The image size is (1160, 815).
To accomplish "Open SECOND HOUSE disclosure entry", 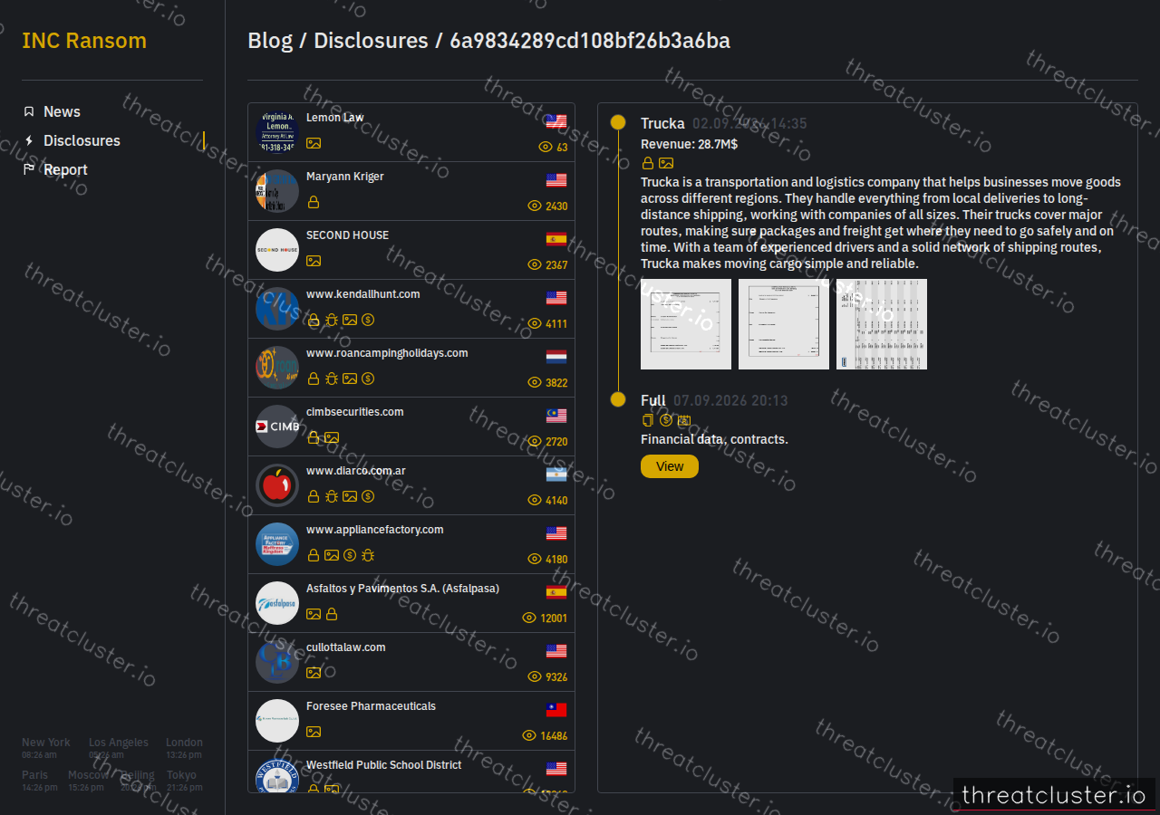I will (x=411, y=250).
